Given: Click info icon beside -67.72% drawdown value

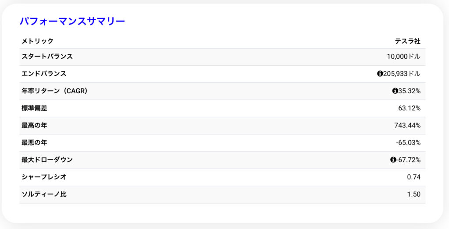Looking at the screenshot, I should (x=393, y=160).
